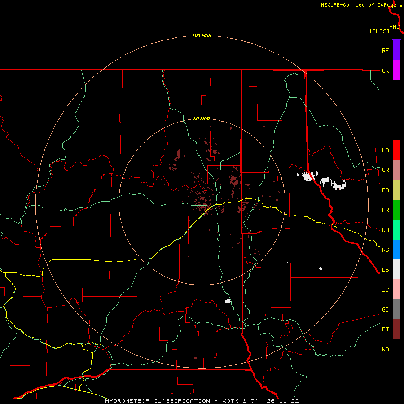Viewport: 404px width, 404px height.
Task: Click the pinkish GR legend swatch
Action: pyautogui.click(x=396, y=170)
